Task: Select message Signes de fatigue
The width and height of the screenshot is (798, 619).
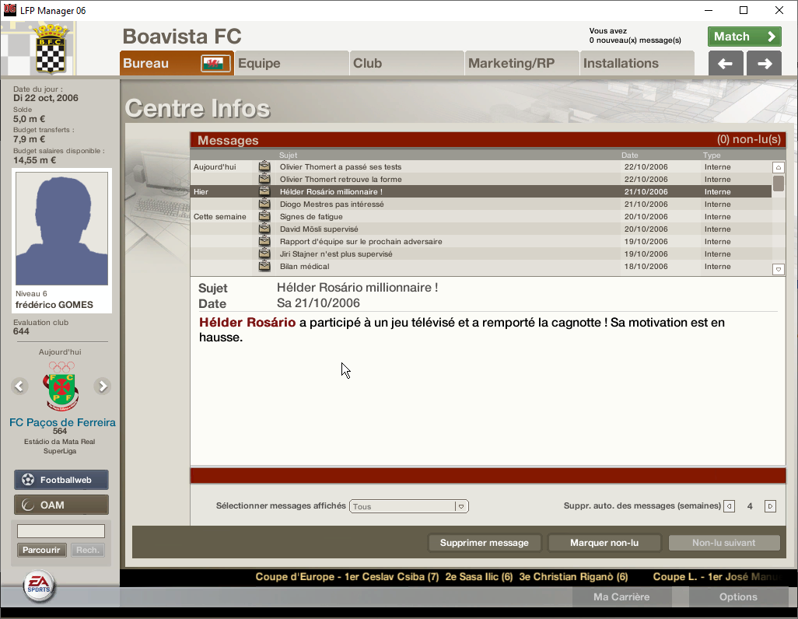Action: coord(481,216)
